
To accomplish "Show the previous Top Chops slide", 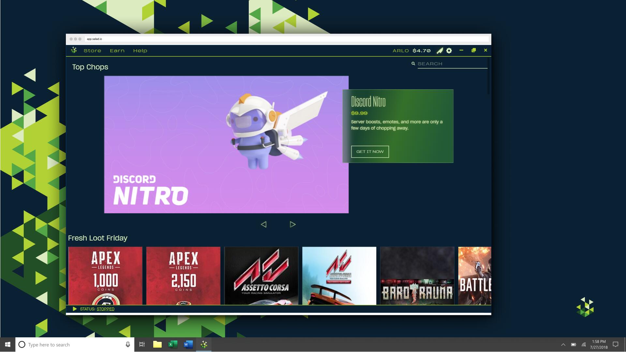I will point(264,224).
